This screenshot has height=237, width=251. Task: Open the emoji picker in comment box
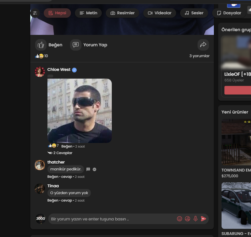pos(180,219)
